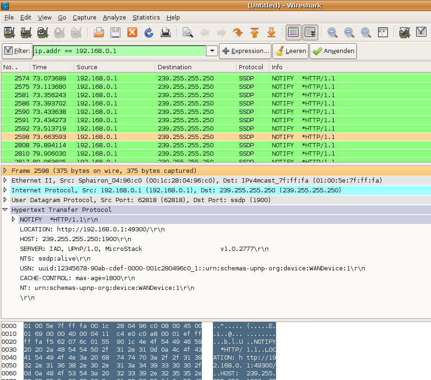This screenshot has height=380, width=431.
Task: Click hex row at offset 0020
Action: (x=113, y=342)
